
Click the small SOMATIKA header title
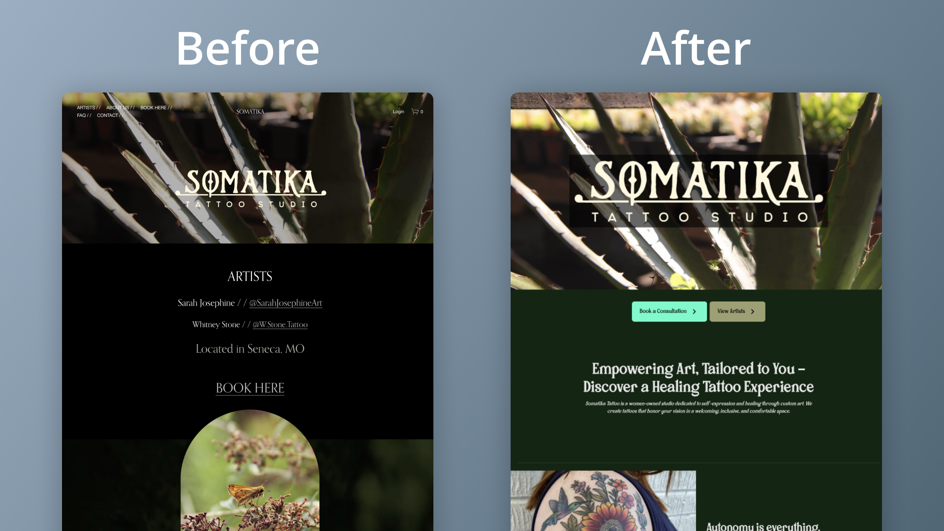250,111
